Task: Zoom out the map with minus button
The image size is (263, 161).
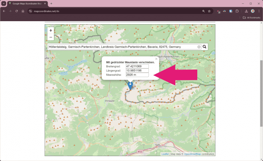Action: [51, 37]
